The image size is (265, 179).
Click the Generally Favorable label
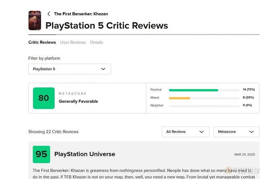coord(78,101)
